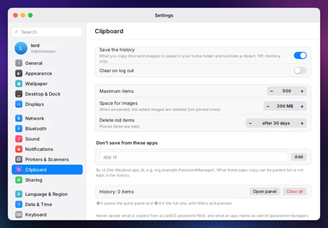
Task: Click the Displays sidebar icon
Action: (19, 104)
